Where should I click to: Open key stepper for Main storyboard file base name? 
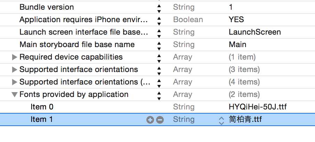[x=159, y=45]
